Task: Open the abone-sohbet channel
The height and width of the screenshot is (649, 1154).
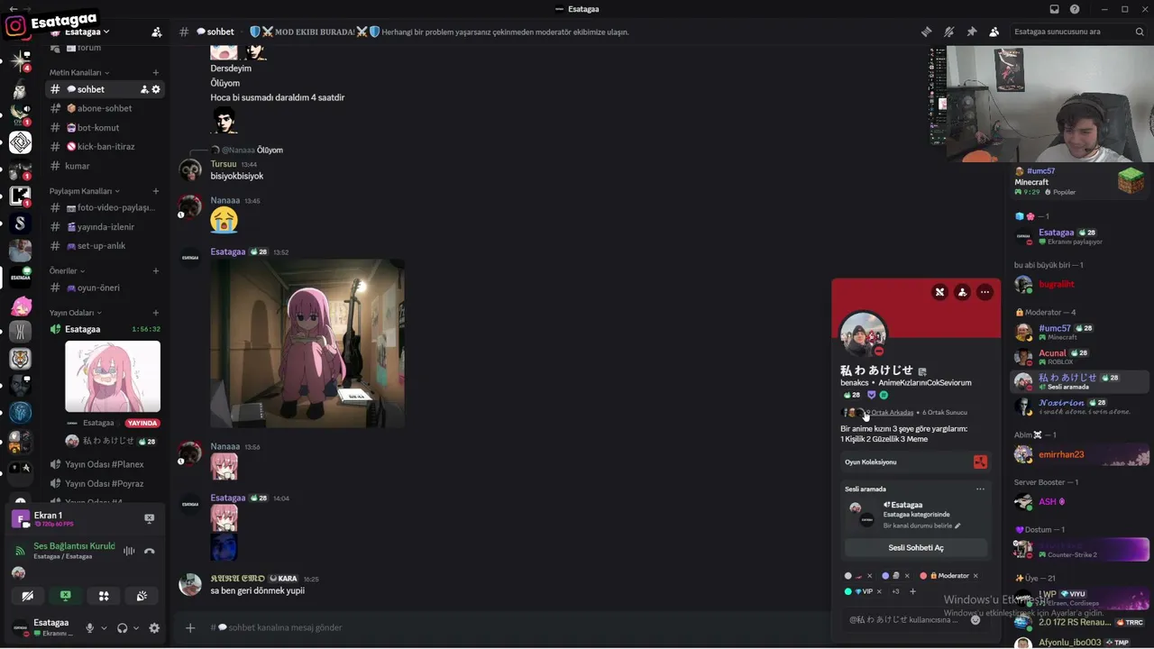Action: (105, 108)
